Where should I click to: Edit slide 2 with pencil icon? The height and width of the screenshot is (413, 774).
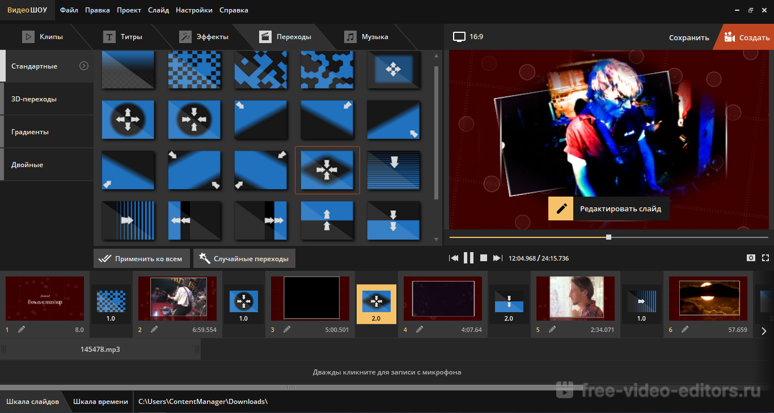pos(154,329)
